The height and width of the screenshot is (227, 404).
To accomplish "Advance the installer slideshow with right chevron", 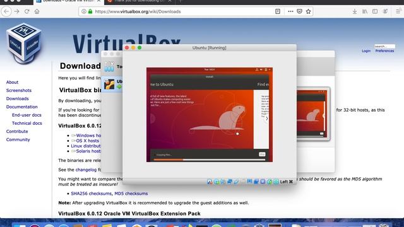I will (x=266, y=119).
